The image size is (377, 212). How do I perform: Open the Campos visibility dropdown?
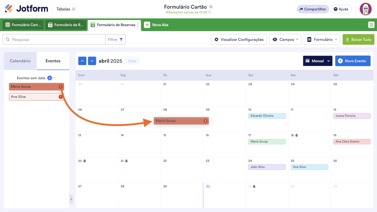click(285, 39)
